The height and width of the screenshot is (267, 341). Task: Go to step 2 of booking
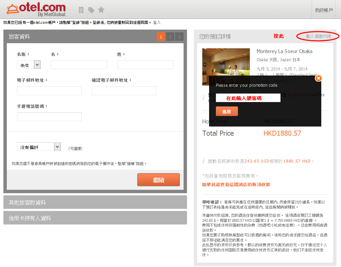click(170, 37)
